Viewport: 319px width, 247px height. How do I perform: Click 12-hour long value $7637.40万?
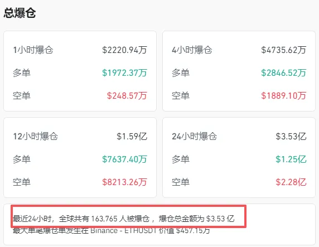tap(124, 159)
